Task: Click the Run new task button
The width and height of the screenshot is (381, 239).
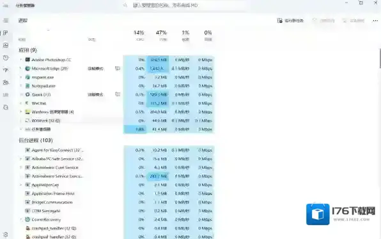Action: (x=290, y=20)
